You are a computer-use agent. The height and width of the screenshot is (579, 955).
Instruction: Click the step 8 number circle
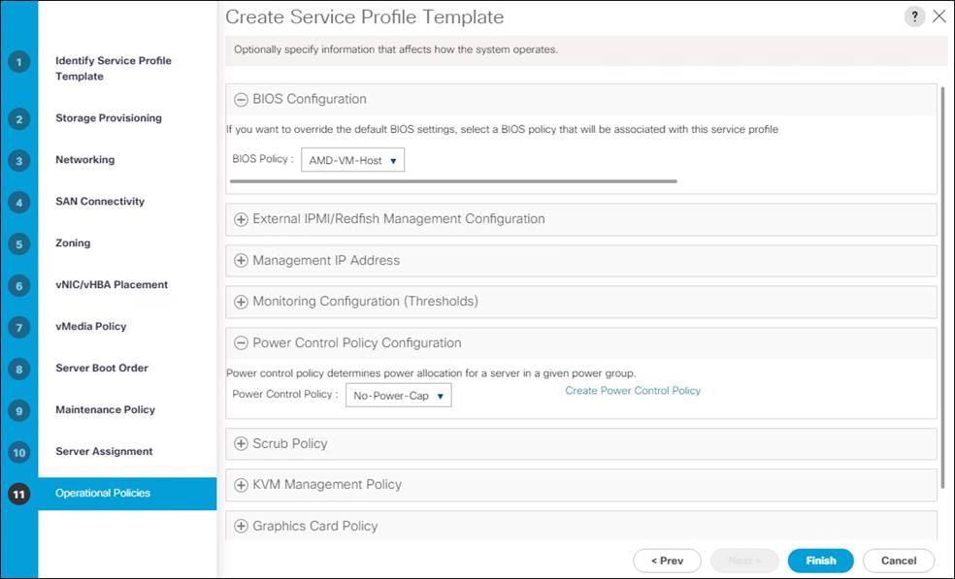[18, 369]
